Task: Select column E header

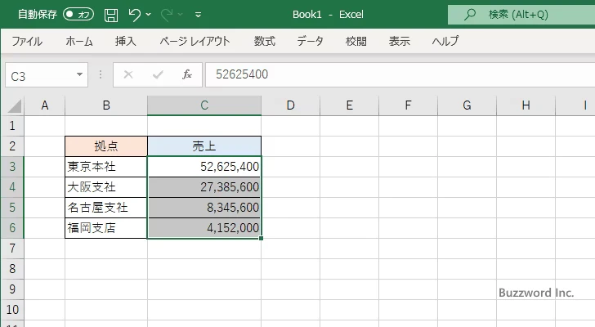Action: click(350, 105)
